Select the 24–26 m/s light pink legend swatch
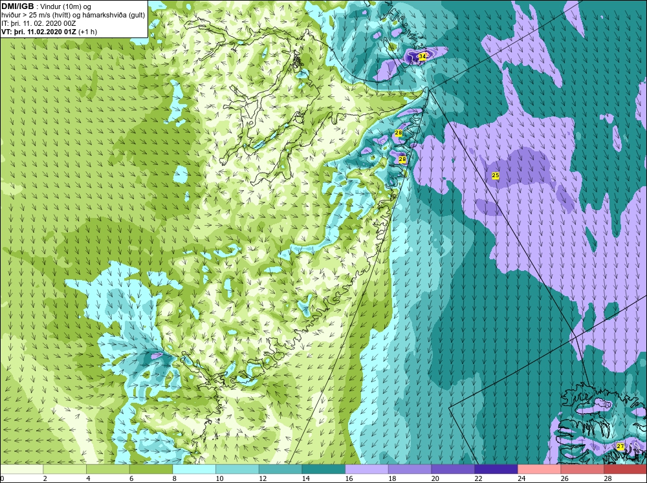647x483 pixels. click(x=539, y=469)
